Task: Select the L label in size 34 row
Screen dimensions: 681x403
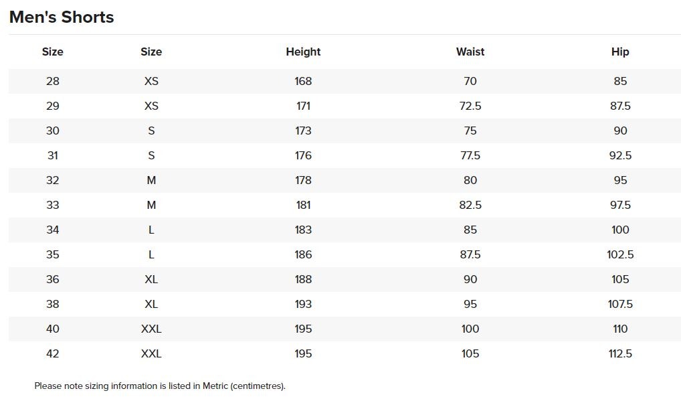Action: [x=151, y=230]
